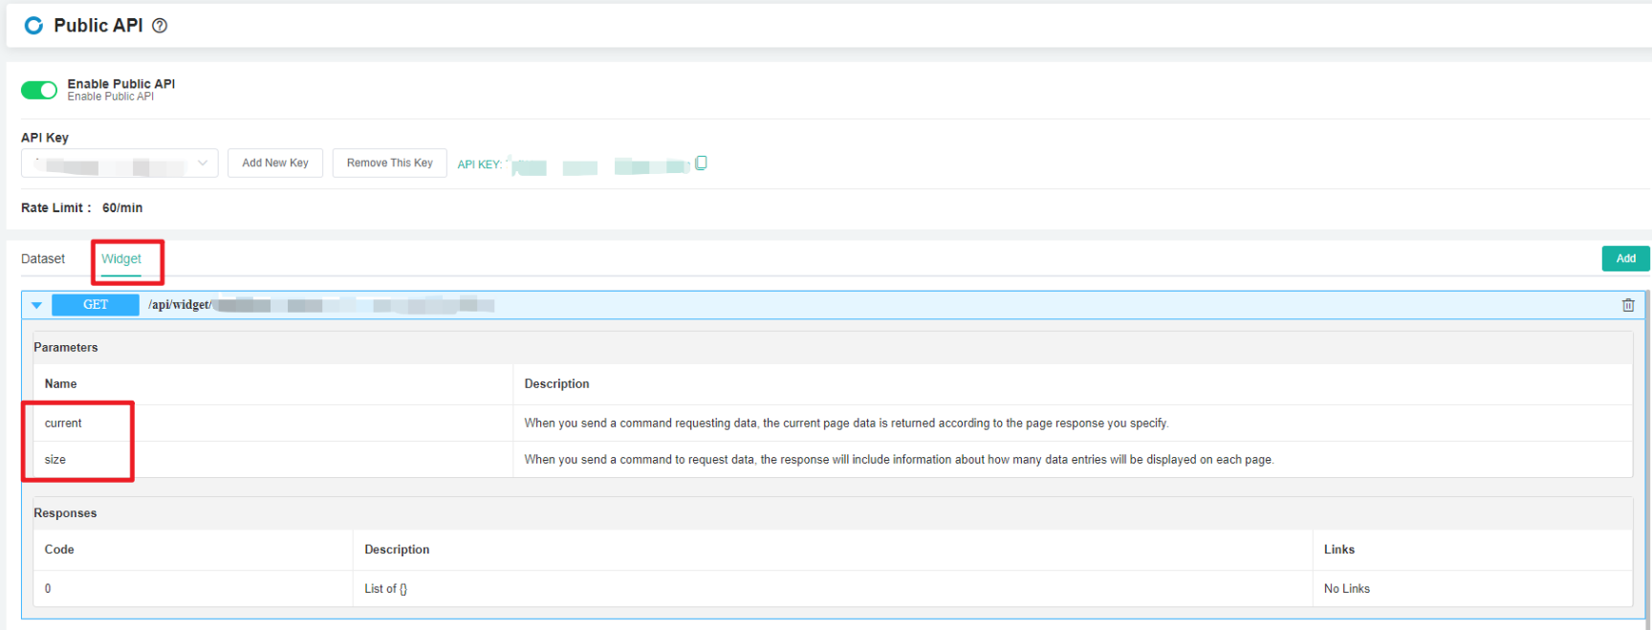1652x630 pixels.
Task: Click the Rate Limit 60/min value
Action: (122, 208)
